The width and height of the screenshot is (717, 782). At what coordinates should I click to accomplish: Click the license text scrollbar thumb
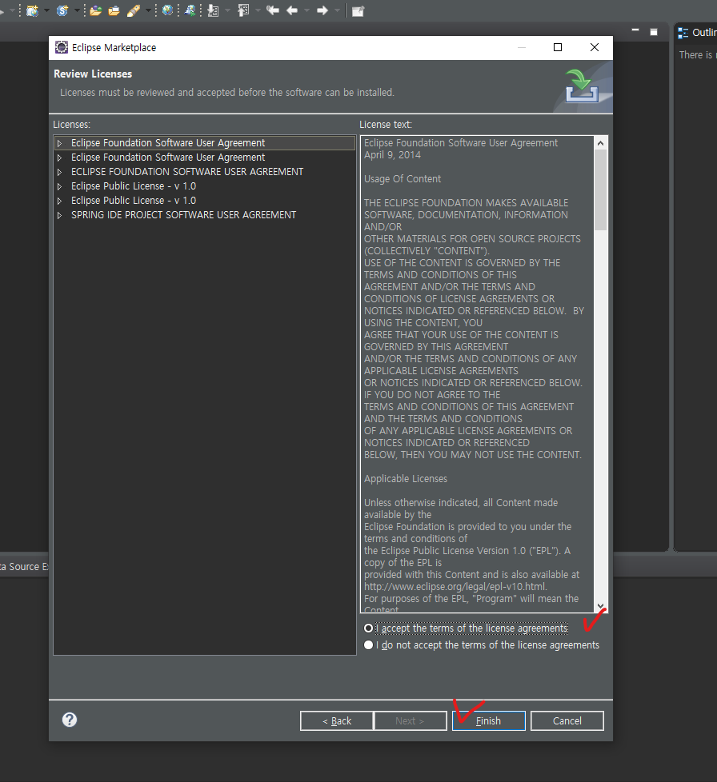tap(601, 190)
